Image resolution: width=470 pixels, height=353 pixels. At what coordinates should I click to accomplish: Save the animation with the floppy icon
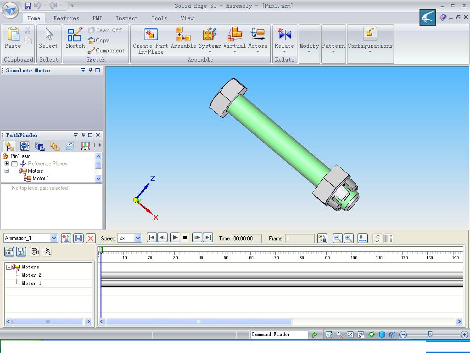coord(78,239)
